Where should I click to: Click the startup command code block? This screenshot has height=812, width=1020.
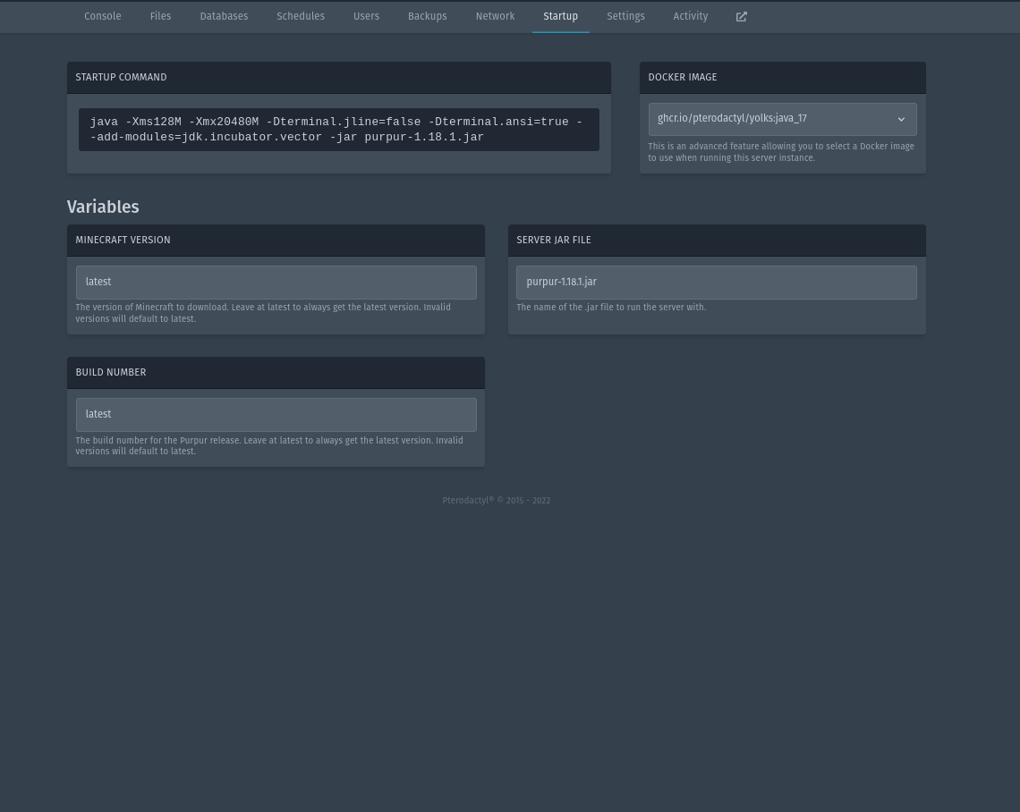pos(338,130)
